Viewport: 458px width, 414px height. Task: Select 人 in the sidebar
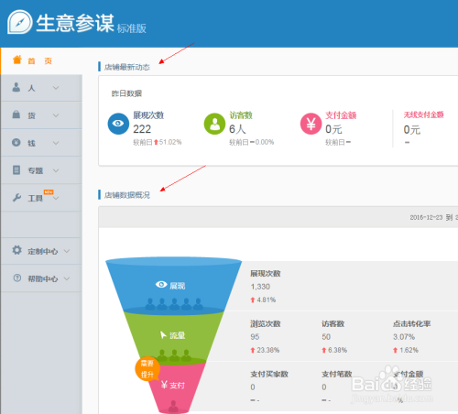41,88
